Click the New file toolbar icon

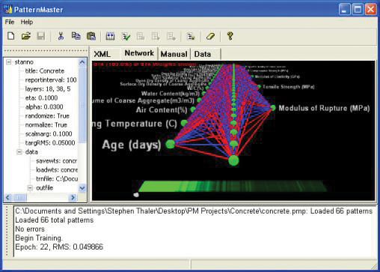(11, 36)
